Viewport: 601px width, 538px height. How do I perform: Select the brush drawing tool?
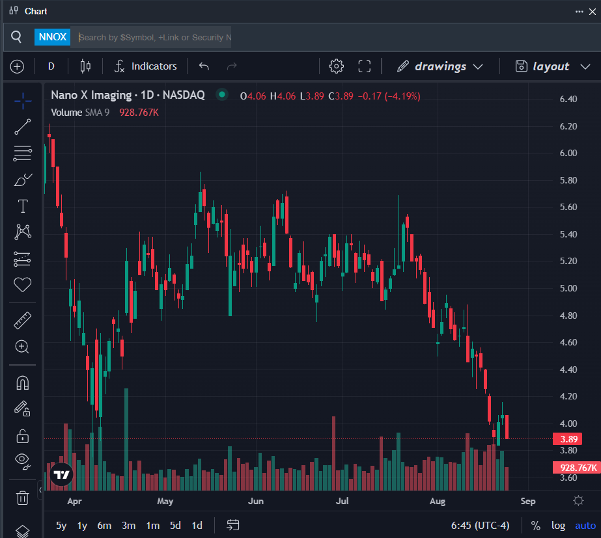tap(23, 180)
